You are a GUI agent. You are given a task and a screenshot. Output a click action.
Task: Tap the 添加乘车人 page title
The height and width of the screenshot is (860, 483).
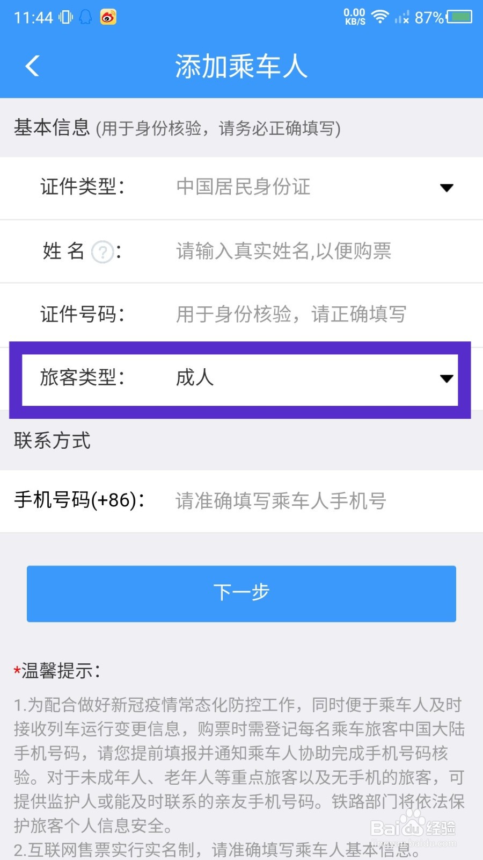(x=241, y=67)
